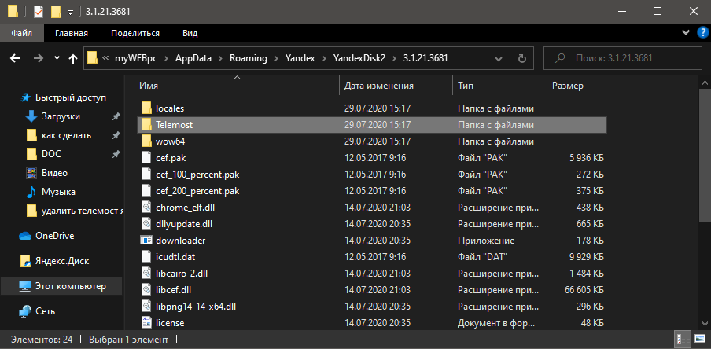Click the wow64 folder icon

(146, 141)
